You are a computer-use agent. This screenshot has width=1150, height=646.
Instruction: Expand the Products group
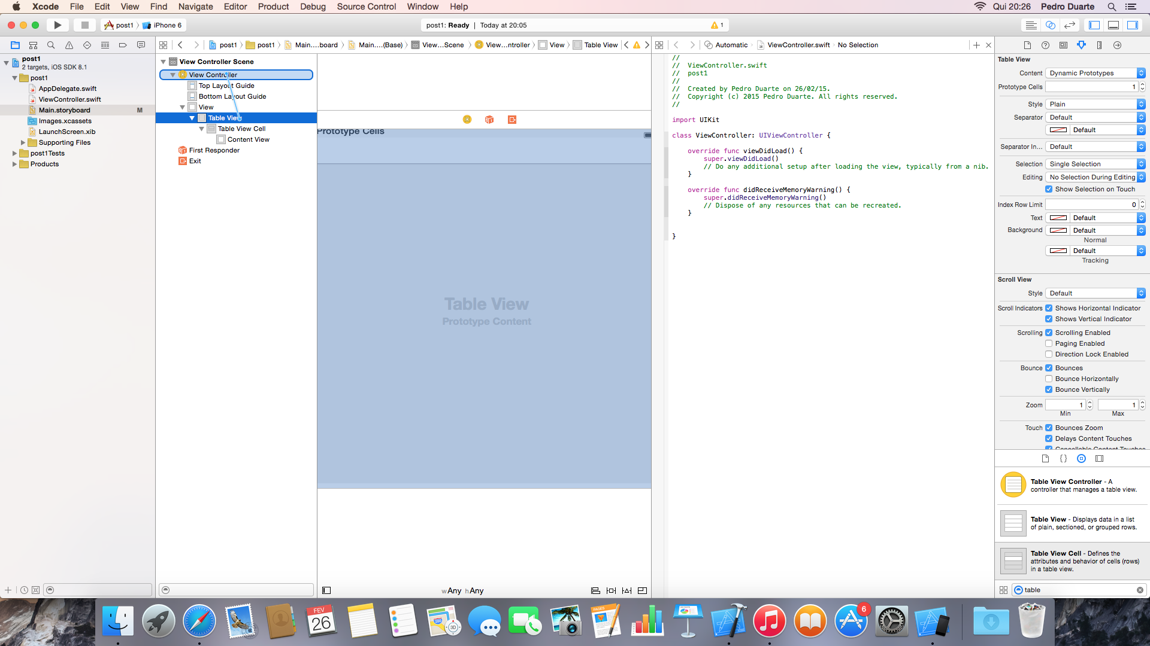(15, 164)
